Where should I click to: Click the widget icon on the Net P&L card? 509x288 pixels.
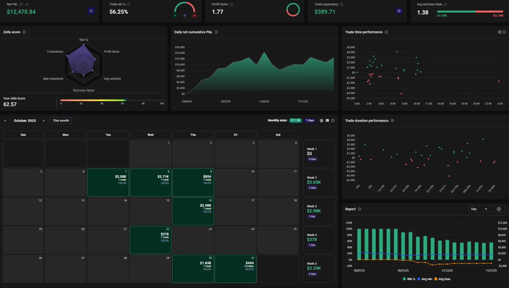pyautogui.click(x=91, y=11)
